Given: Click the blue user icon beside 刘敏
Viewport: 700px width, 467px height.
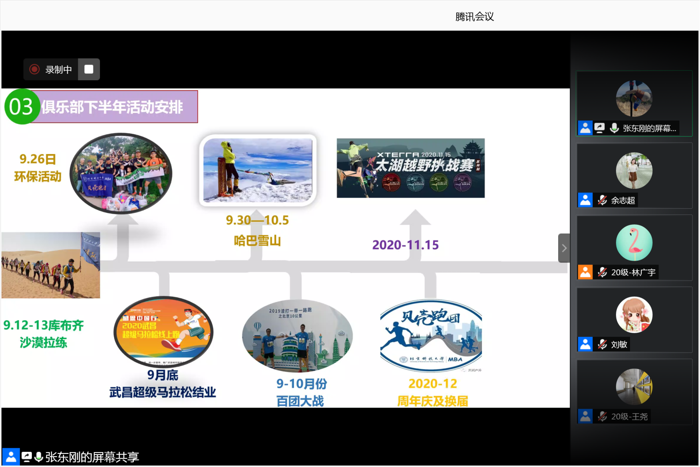Looking at the screenshot, I should click(x=585, y=344).
